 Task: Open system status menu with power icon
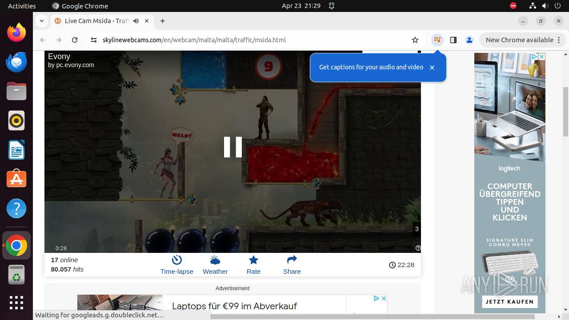tap(558, 6)
